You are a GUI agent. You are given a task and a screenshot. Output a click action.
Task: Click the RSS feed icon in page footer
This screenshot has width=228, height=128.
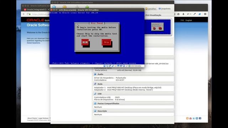187,118
